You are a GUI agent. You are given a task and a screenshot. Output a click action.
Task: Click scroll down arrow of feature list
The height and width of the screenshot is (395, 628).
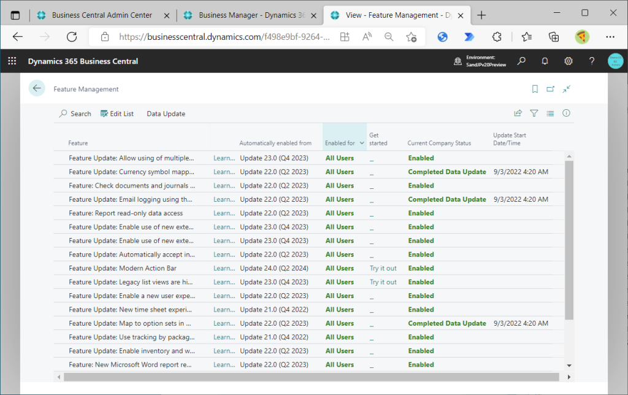pos(569,366)
